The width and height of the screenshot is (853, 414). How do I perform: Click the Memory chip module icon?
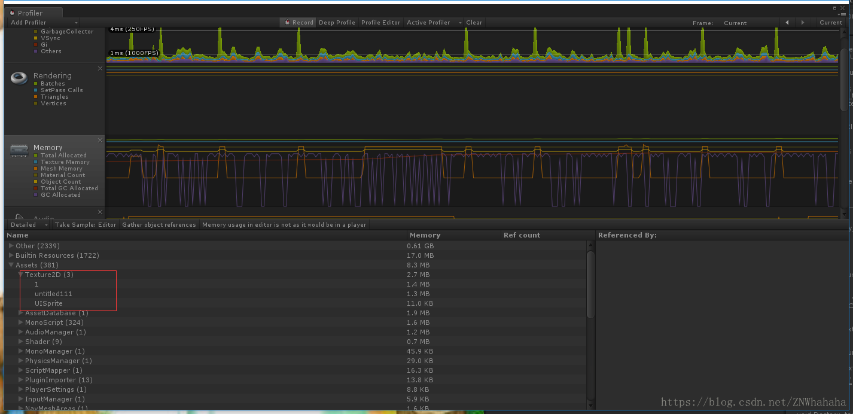pos(19,151)
